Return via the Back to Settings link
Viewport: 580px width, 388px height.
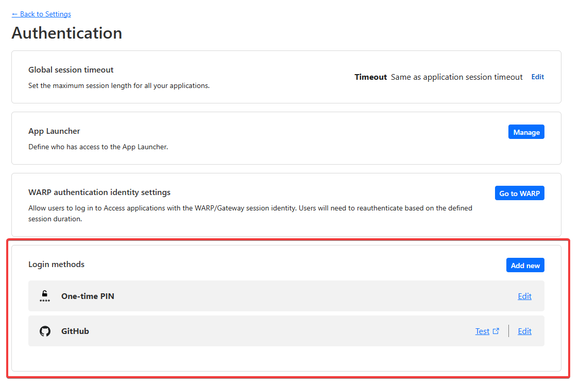(x=41, y=14)
